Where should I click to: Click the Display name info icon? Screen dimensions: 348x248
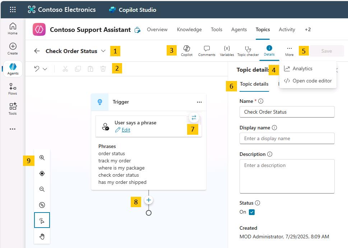coord(274,128)
